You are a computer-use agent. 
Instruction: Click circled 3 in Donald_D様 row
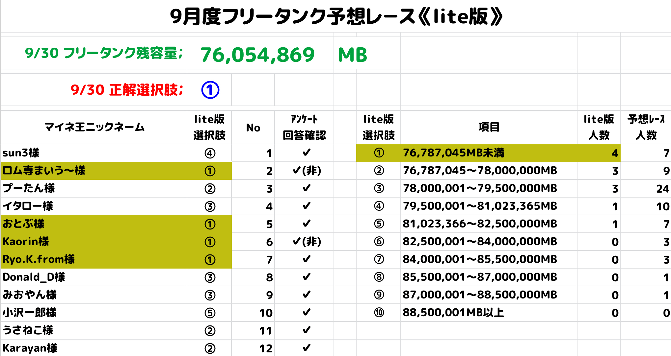tap(210, 277)
